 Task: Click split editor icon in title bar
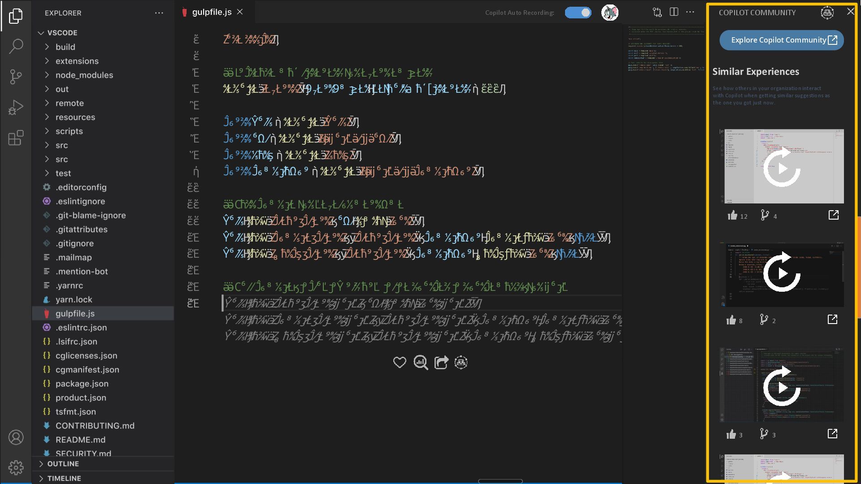674,12
